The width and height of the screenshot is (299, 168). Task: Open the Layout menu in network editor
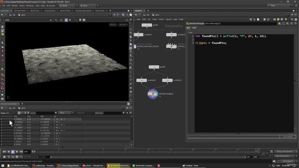point(168,20)
